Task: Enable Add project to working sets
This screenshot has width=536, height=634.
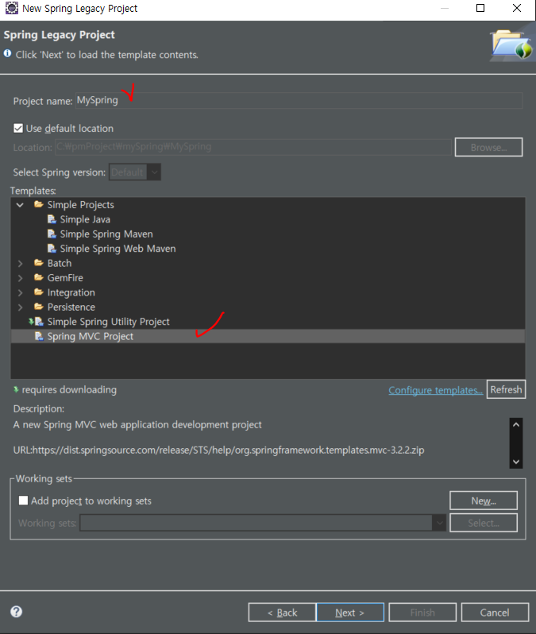Action: tap(24, 501)
